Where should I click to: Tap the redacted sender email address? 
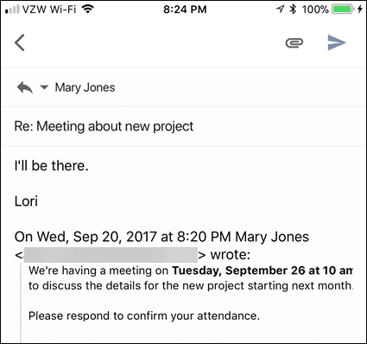[x=111, y=255]
